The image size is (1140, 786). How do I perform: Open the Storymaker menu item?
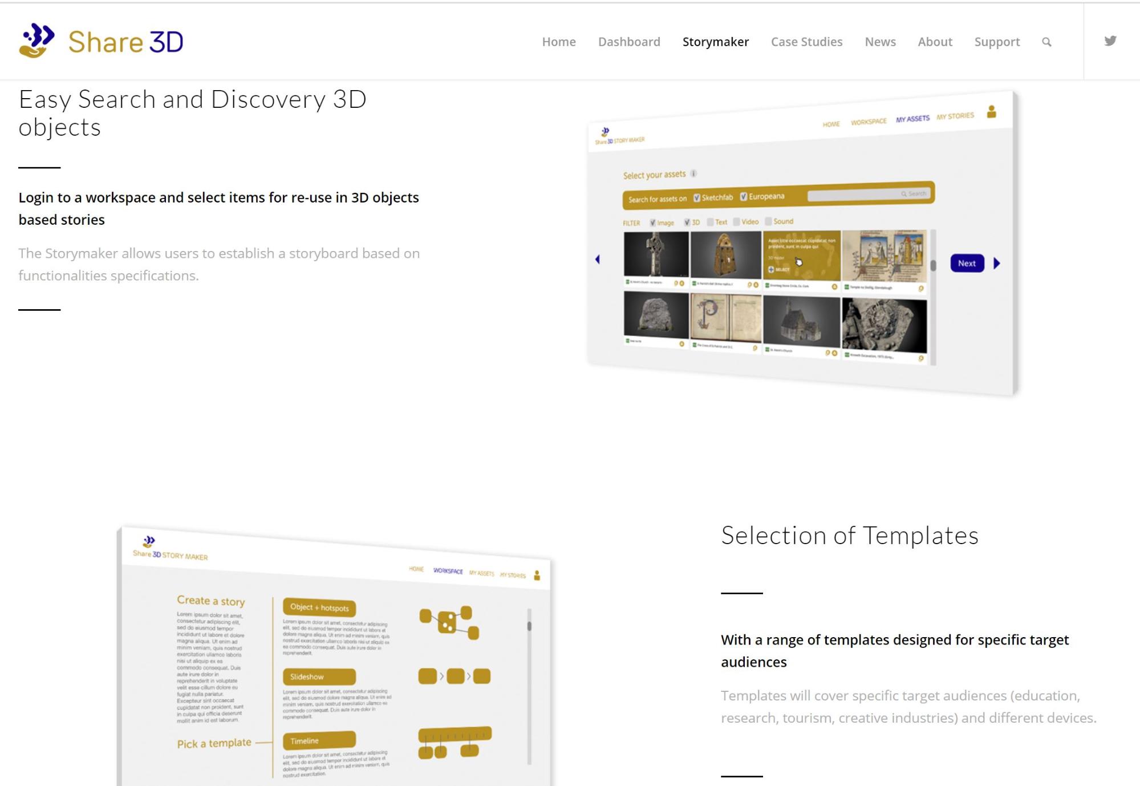[x=715, y=42]
